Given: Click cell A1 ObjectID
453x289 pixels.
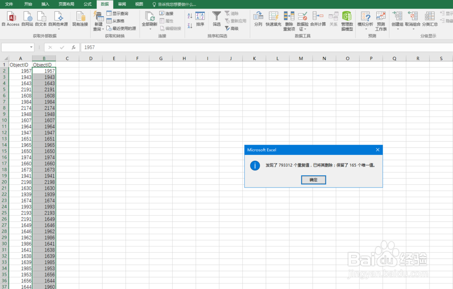Looking at the screenshot, I should tap(20, 65).
